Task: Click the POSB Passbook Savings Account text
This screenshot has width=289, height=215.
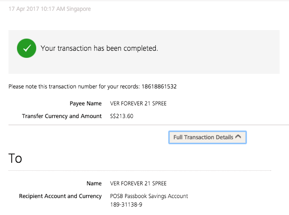Action: [x=149, y=196]
